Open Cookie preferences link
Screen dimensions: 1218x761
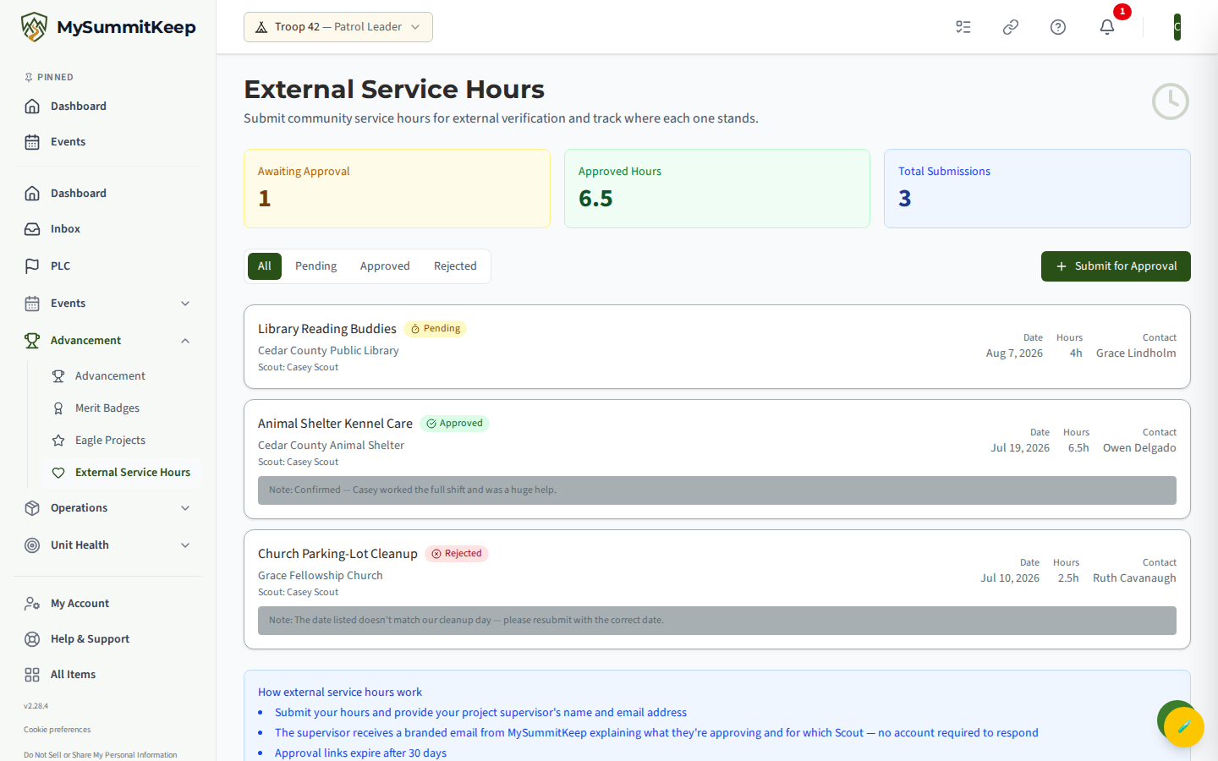(x=58, y=729)
